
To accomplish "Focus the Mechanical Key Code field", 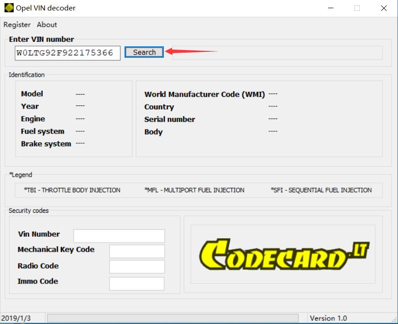I will (x=137, y=251).
